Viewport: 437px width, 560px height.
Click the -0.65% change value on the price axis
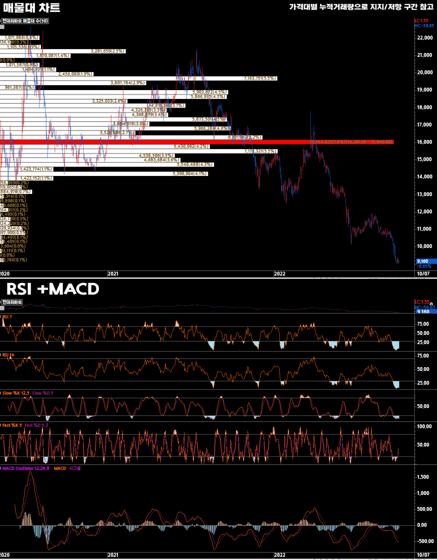coord(423,266)
